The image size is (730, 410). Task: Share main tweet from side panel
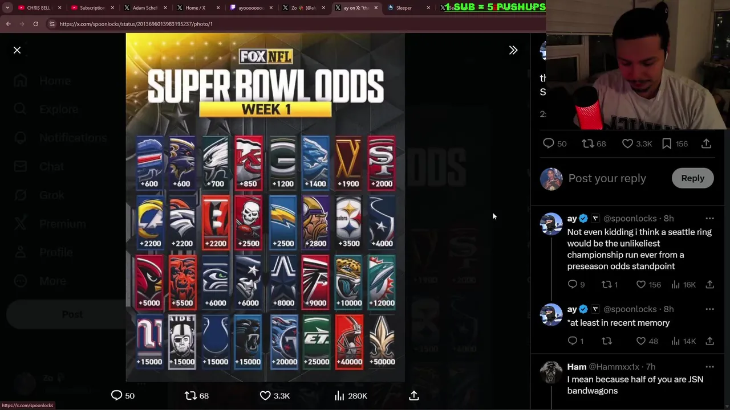pyautogui.click(x=706, y=143)
